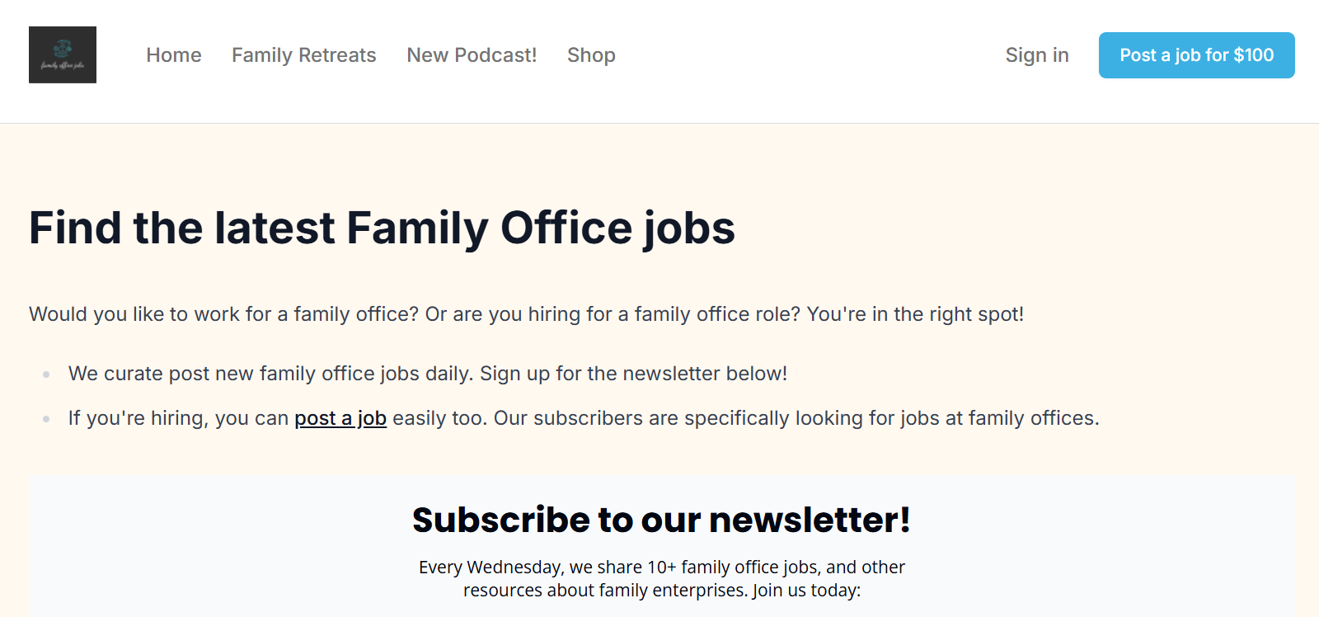The width and height of the screenshot is (1319, 617).
Task: Click the Subscribe to our newsletter! heading
Action: [x=661, y=520]
